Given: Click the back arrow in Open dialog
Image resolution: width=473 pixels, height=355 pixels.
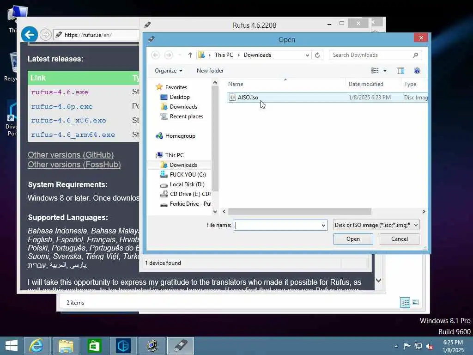Looking at the screenshot, I should (155, 55).
